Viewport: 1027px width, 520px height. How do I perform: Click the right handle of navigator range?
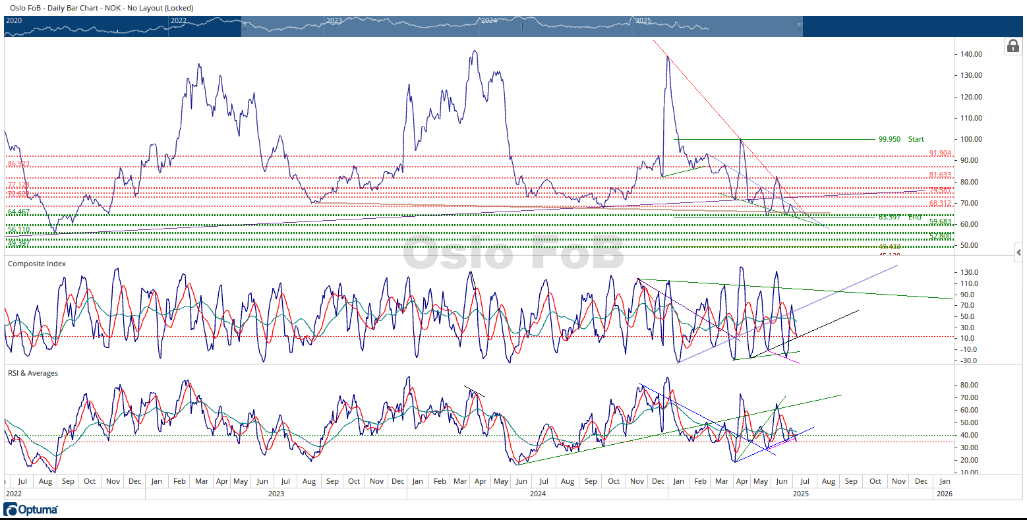(800, 26)
